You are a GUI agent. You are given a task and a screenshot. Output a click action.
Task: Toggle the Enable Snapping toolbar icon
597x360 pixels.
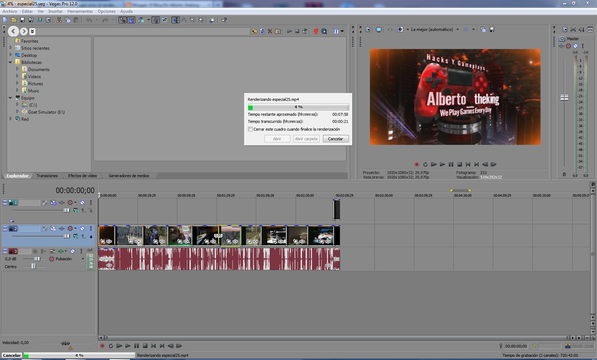point(122,20)
